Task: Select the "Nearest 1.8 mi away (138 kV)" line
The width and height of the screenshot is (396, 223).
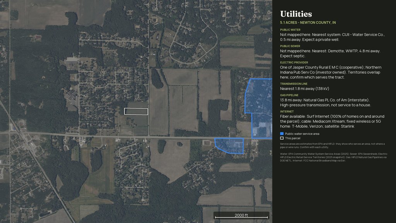Action: (x=305, y=89)
